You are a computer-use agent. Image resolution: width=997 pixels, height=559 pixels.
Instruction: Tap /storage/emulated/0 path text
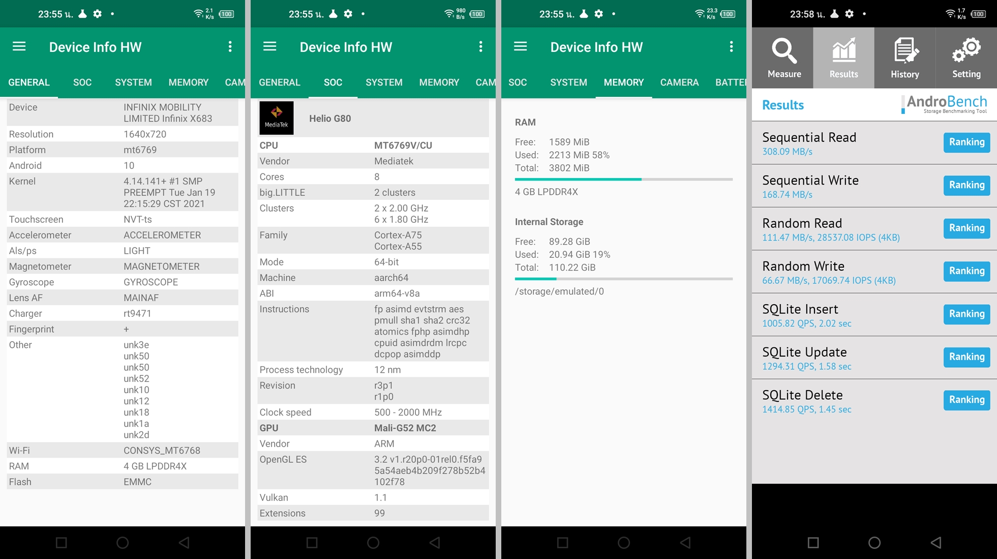559,291
